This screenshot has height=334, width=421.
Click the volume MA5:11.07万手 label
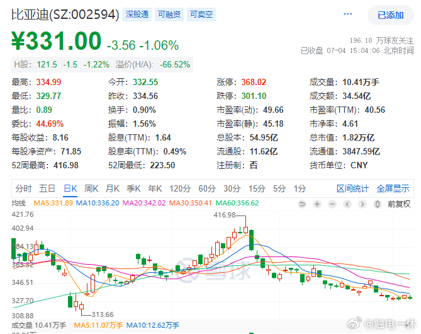click(x=98, y=325)
